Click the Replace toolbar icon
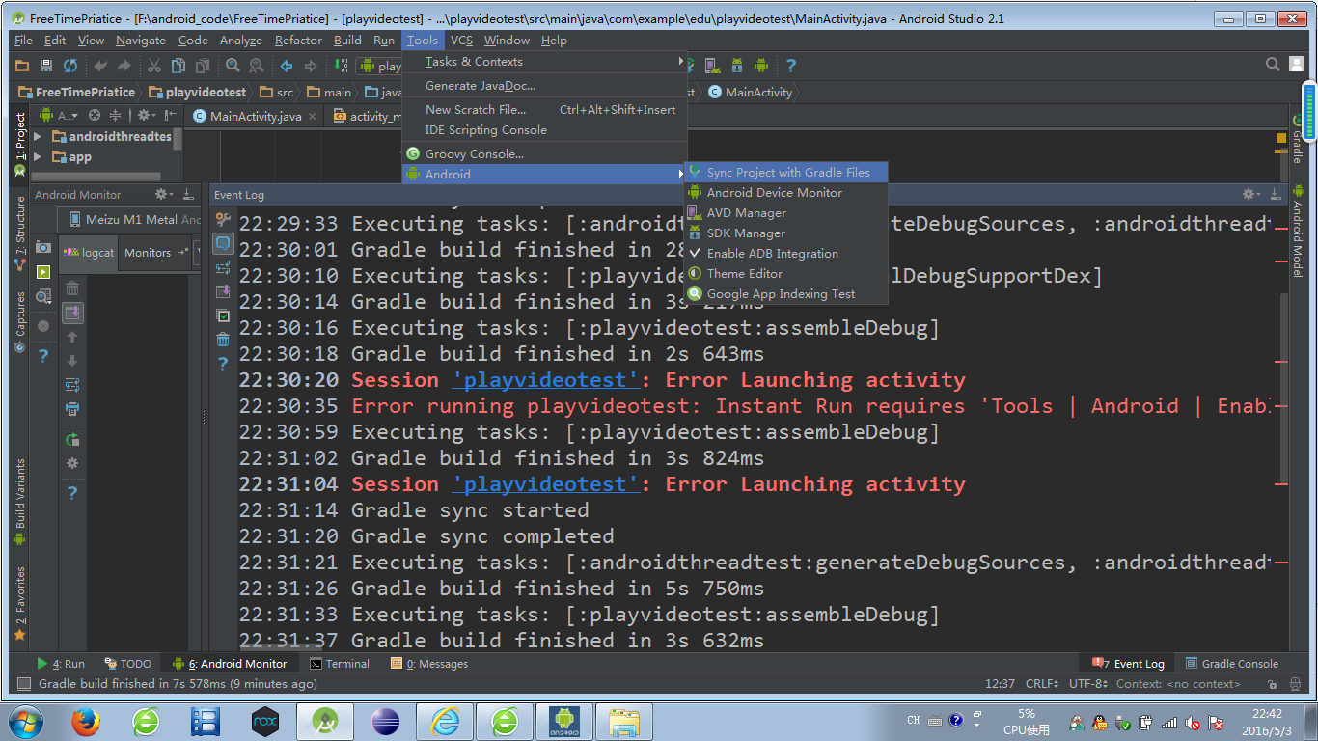The image size is (1318, 741). 257,66
